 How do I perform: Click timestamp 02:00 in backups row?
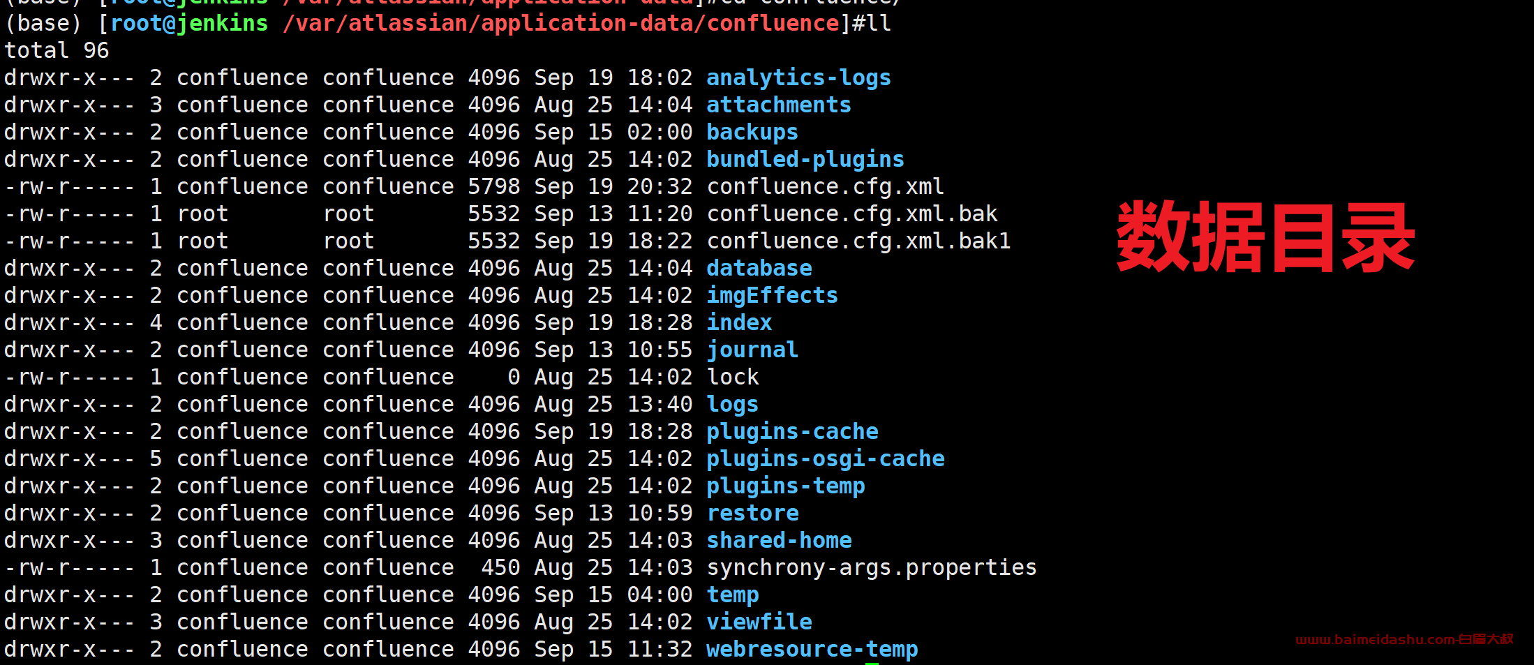(660, 133)
